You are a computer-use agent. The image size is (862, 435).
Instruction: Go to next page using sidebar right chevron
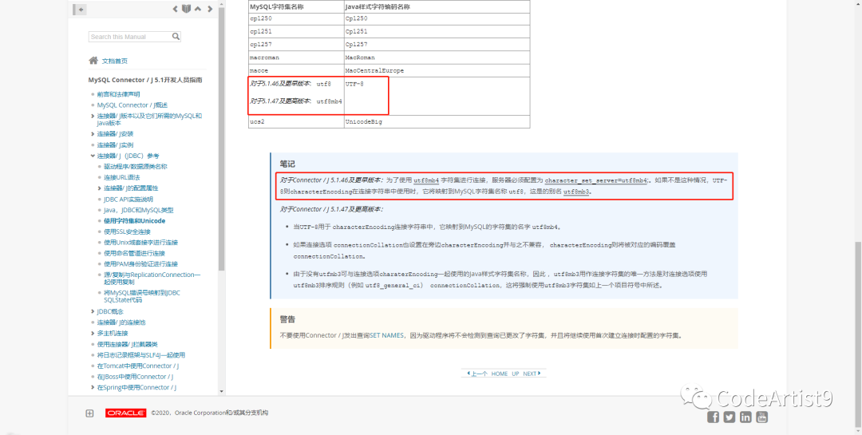point(209,9)
